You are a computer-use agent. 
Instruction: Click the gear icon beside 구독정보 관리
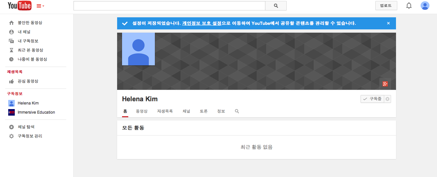coord(11,136)
